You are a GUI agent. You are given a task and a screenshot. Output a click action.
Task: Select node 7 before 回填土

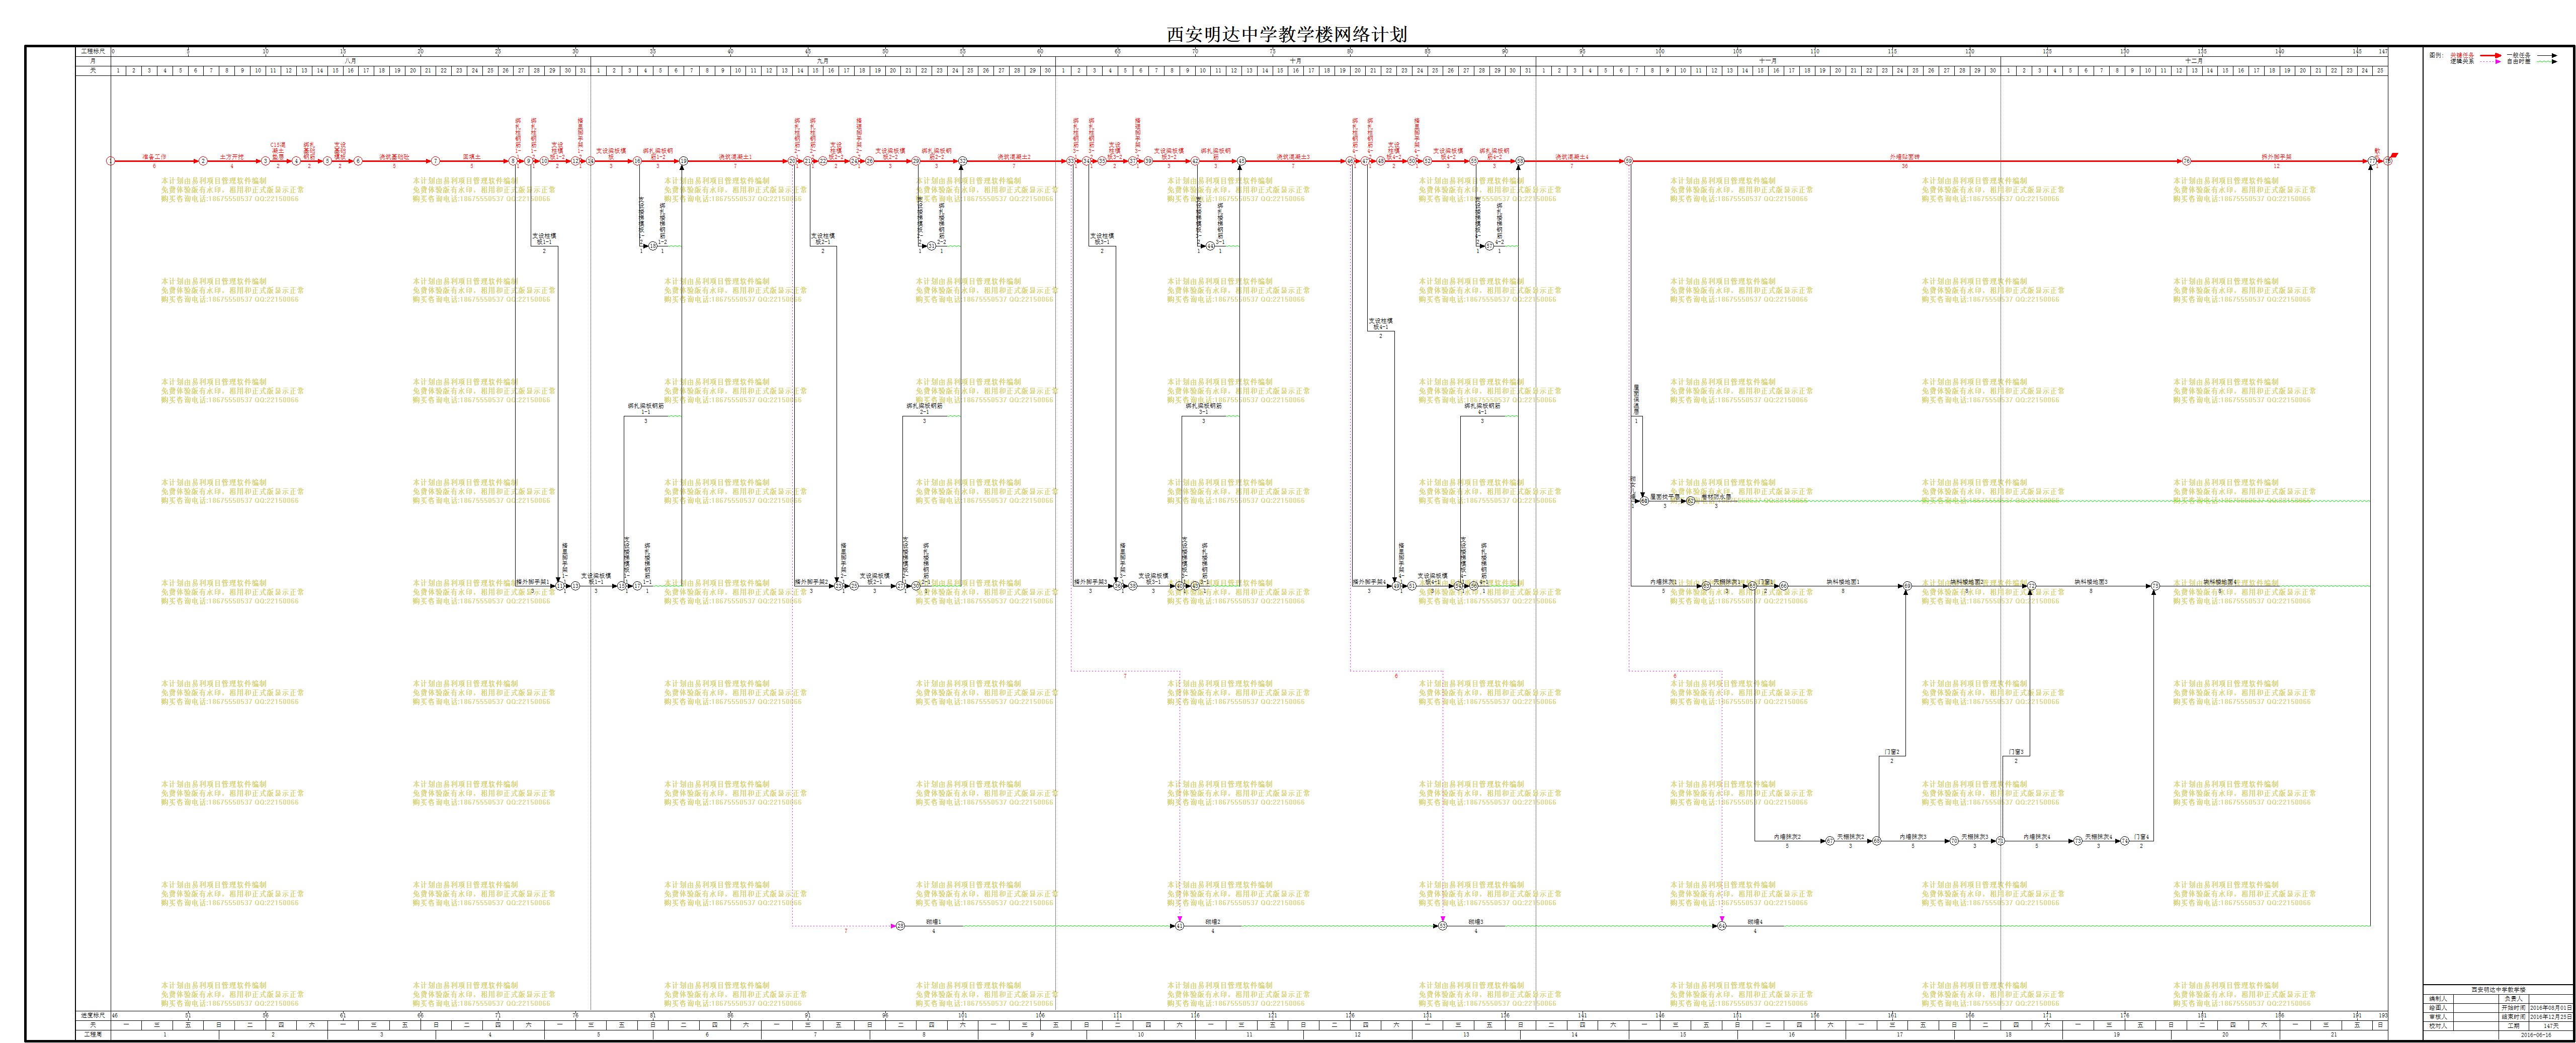pyautogui.click(x=436, y=161)
